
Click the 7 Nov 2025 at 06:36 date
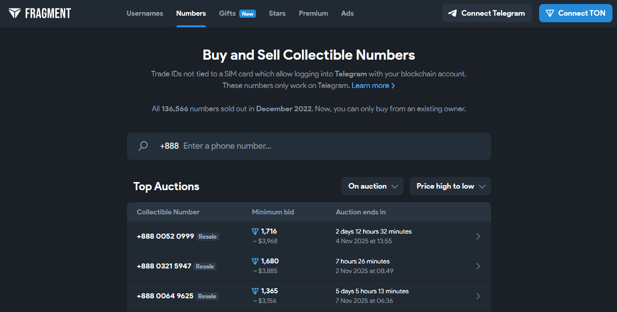365,301
